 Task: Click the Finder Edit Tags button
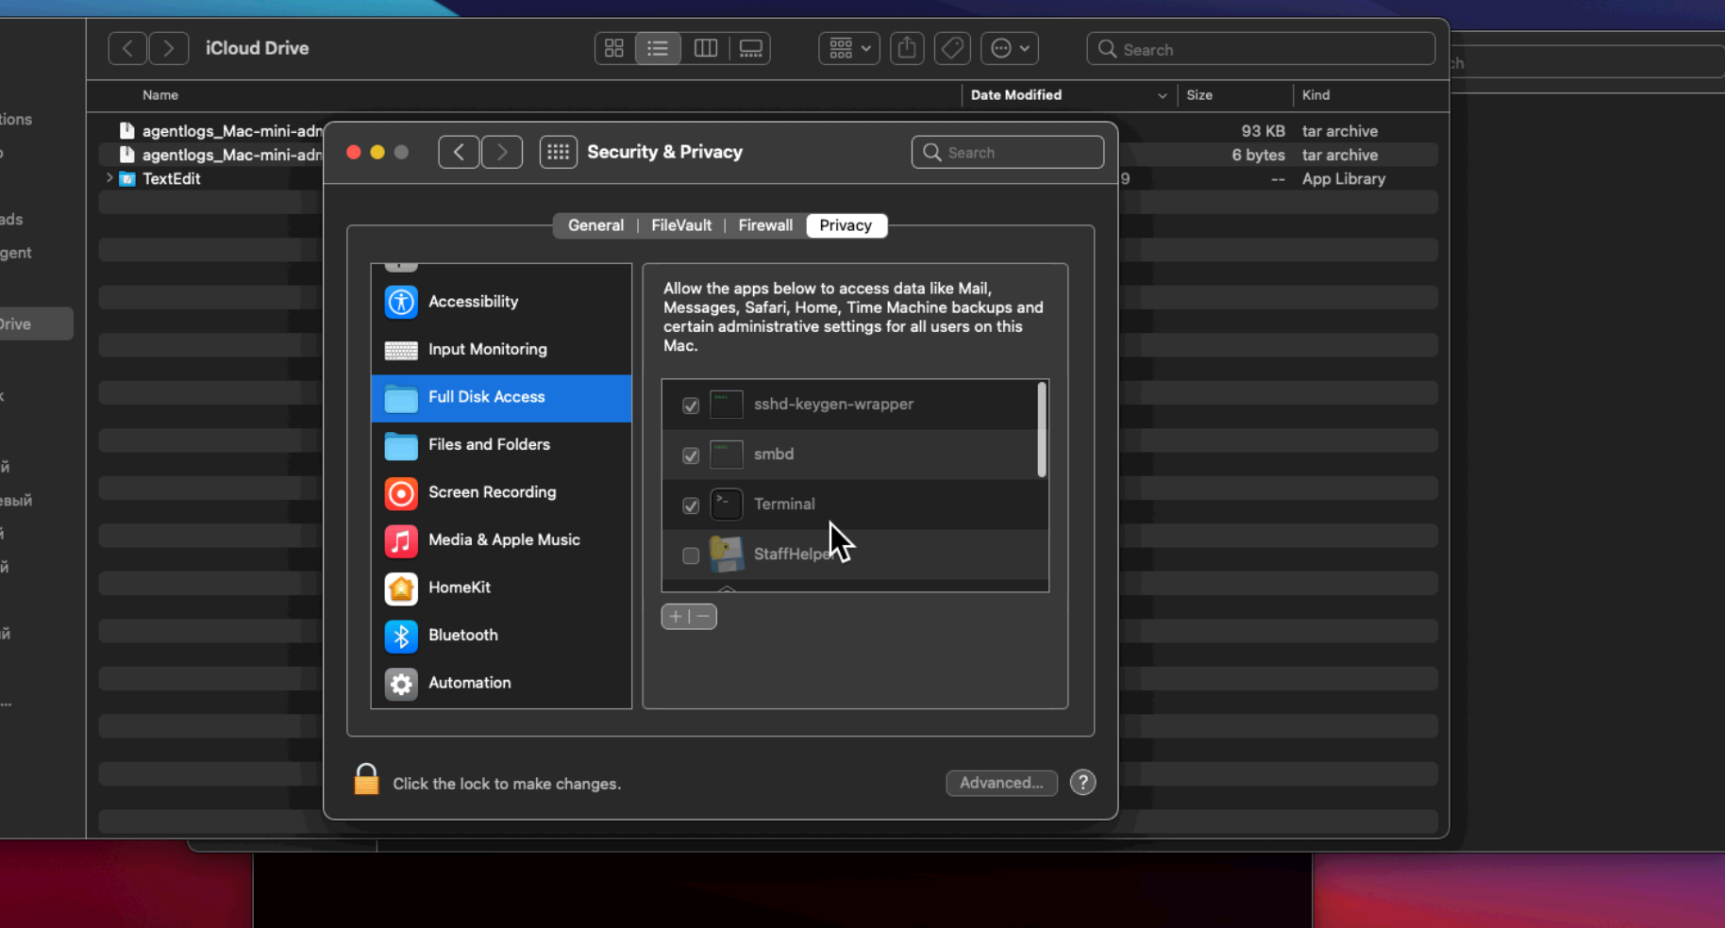point(952,48)
